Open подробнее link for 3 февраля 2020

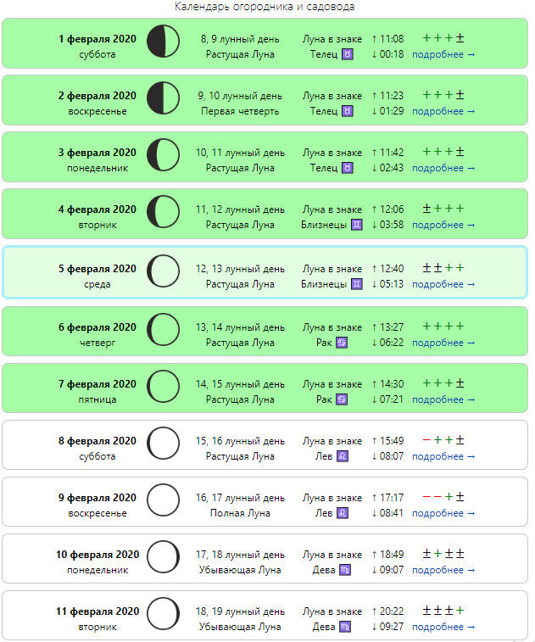[443, 168]
